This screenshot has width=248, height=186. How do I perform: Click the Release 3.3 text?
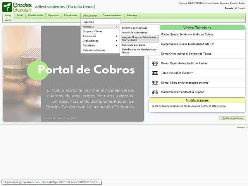243,127
